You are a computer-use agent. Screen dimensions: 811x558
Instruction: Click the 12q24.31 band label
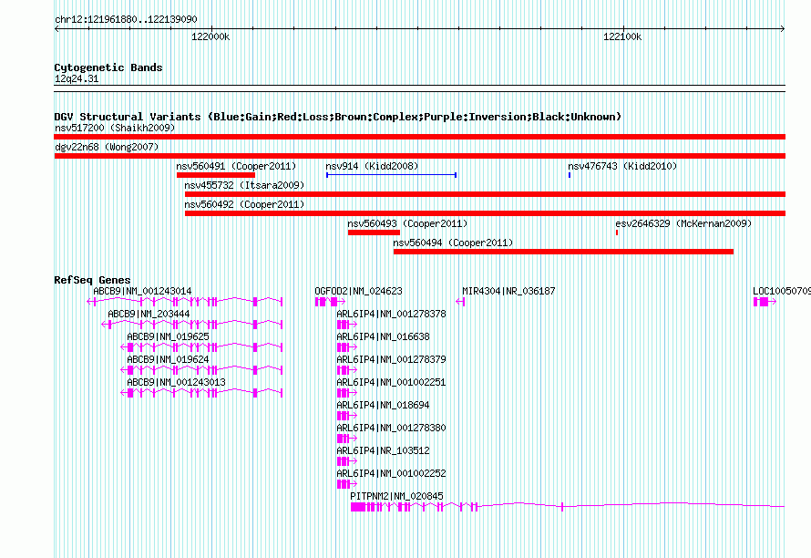coord(77,78)
